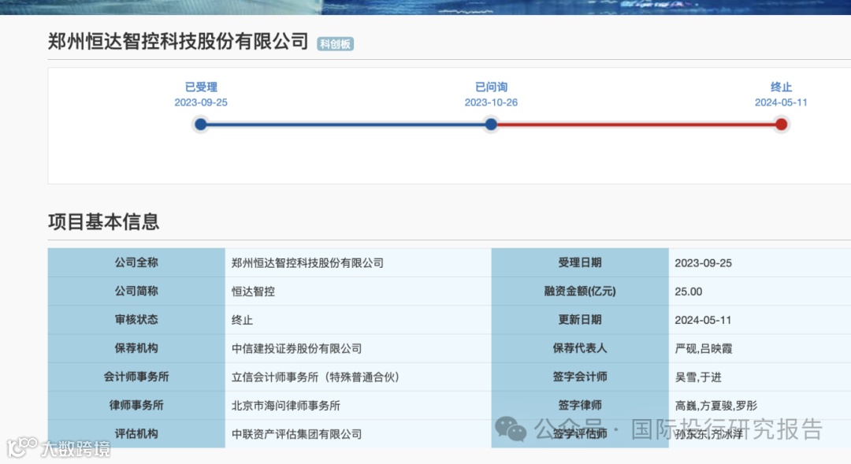
Task: Click table value 郑州恒达智控科技股份有限公司
Action: tap(307, 263)
